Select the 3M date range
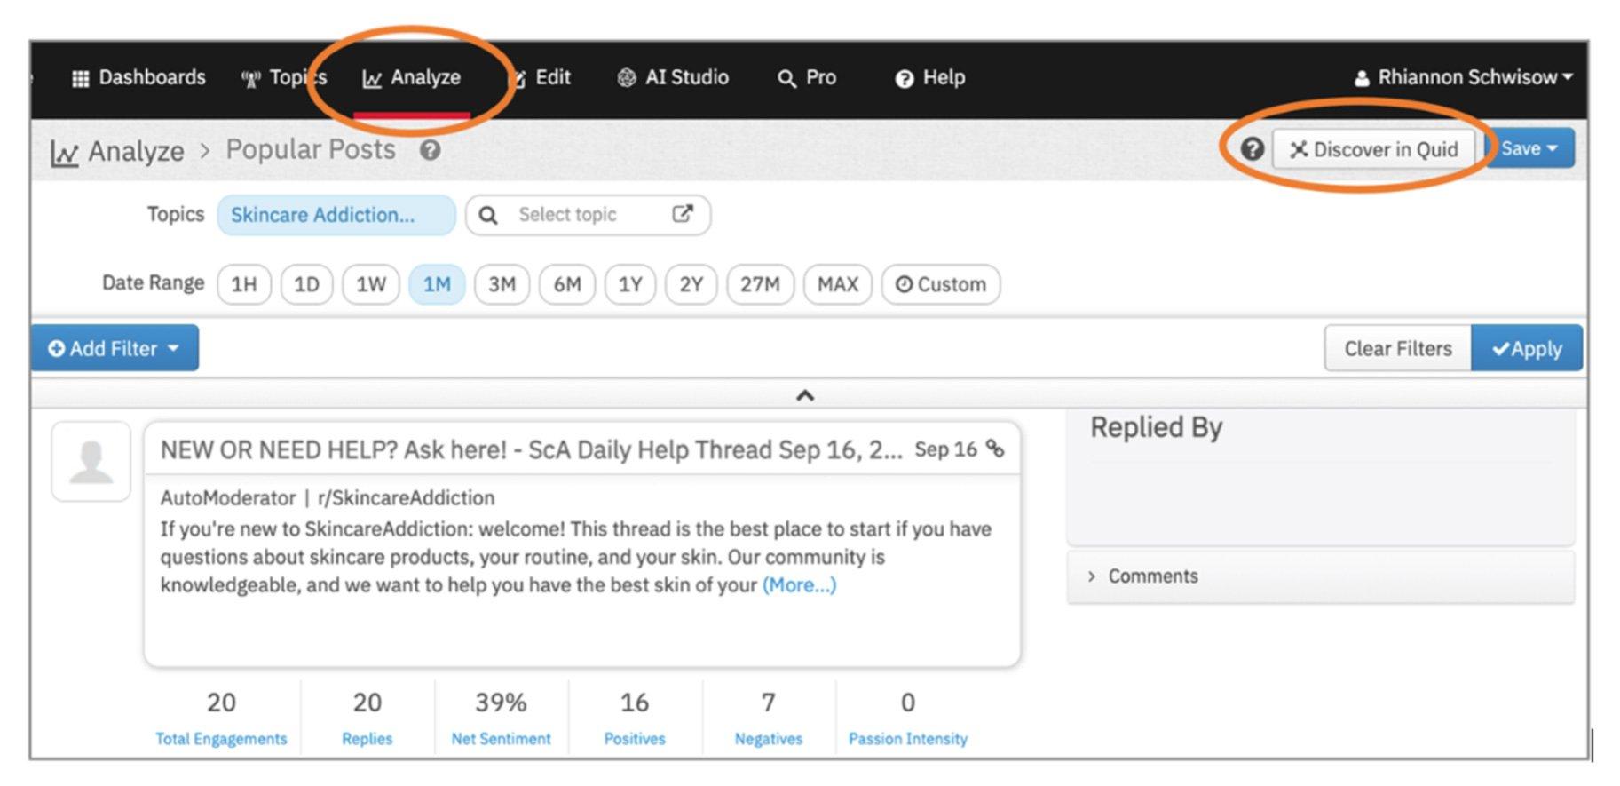Screen dimensions: 1620x786 [x=502, y=284]
